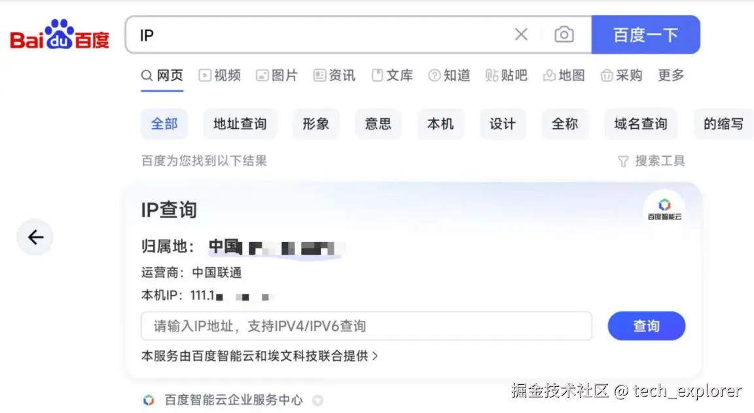Choose the 域名查询 filter chip
The width and height of the screenshot is (754, 413).
[x=641, y=124]
